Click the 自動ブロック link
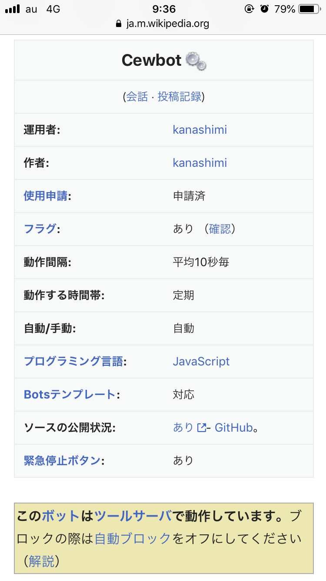The height and width of the screenshot is (581, 326). click(x=133, y=538)
